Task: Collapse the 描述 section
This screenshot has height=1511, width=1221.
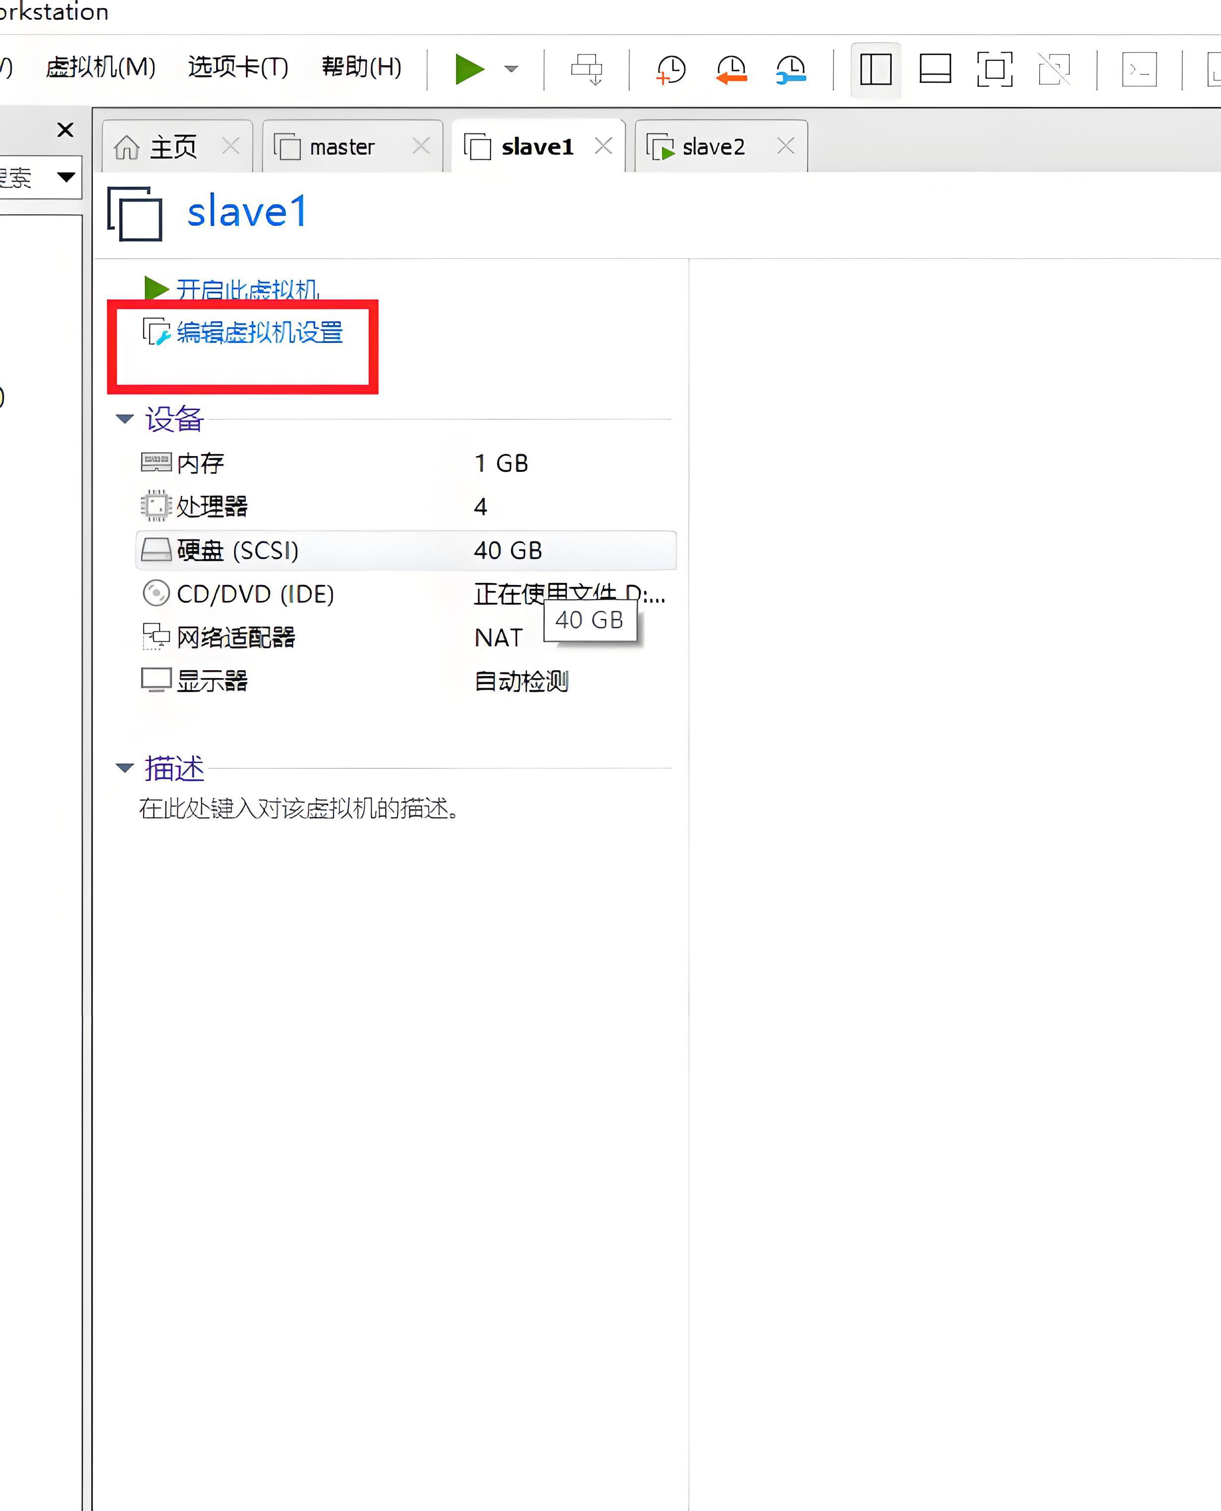Action: pyautogui.click(x=124, y=767)
